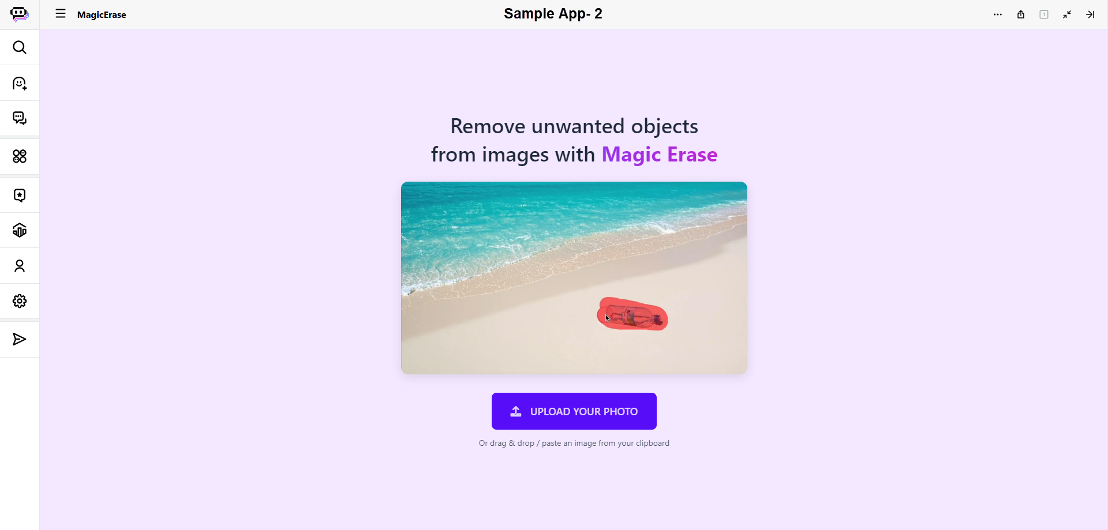This screenshot has height=530, width=1108.
Task: Open the user profile sidebar icon
Action: (20, 266)
